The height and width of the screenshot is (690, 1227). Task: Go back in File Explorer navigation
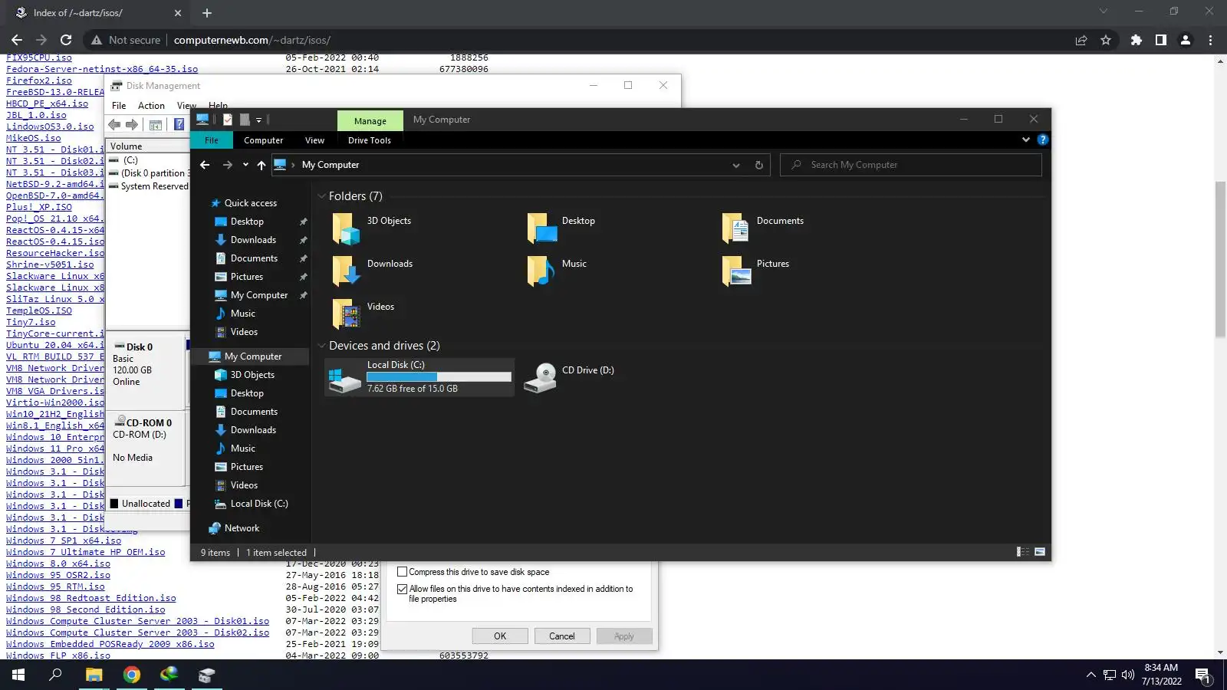pyautogui.click(x=205, y=165)
